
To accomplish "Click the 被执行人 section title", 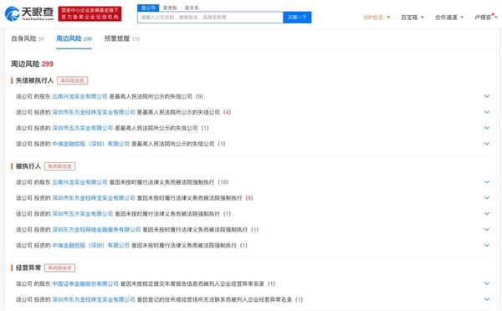I will click(x=28, y=166).
